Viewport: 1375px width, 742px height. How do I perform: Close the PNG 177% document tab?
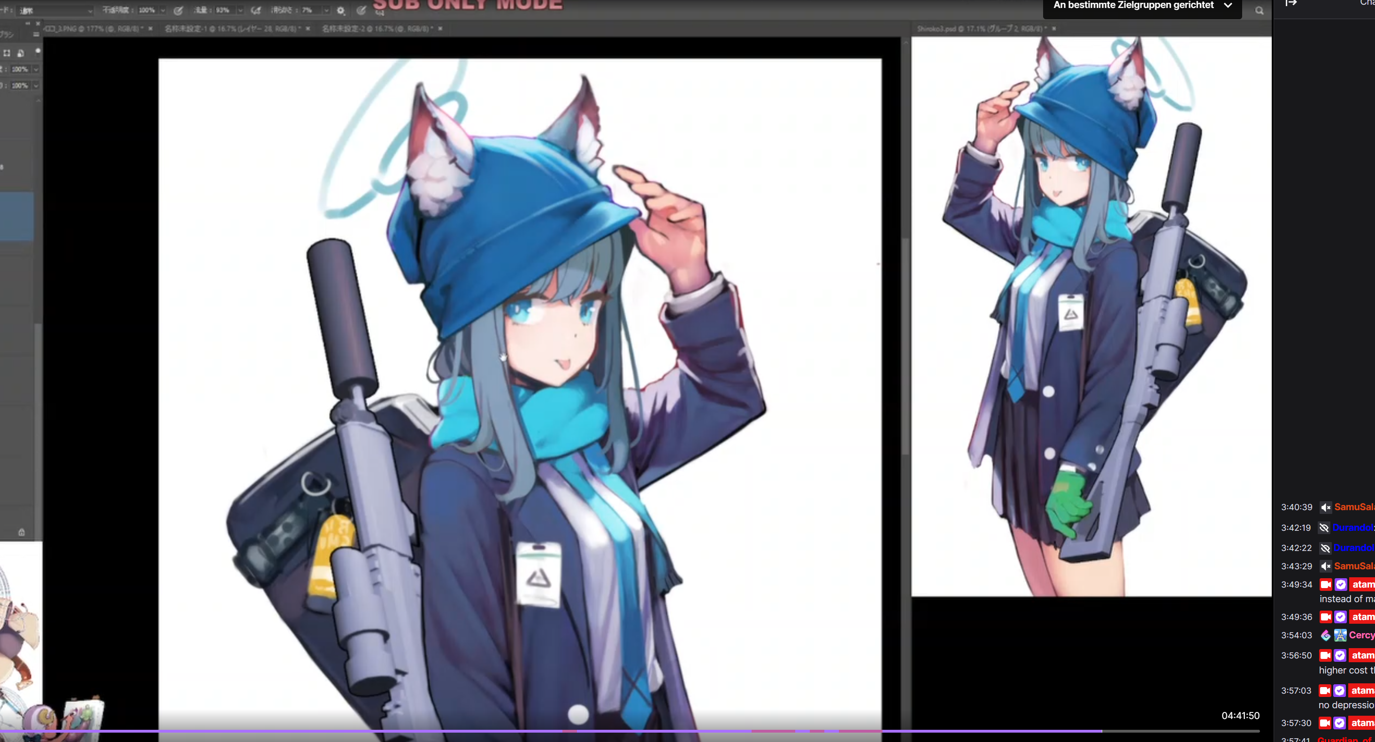pos(151,29)
